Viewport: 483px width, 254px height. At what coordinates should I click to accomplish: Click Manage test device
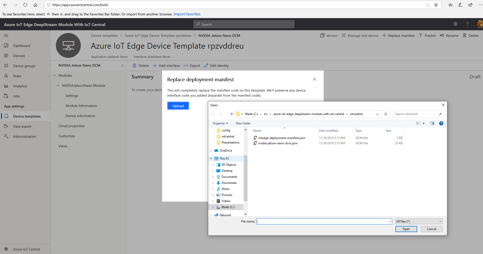tap(360, 36)
